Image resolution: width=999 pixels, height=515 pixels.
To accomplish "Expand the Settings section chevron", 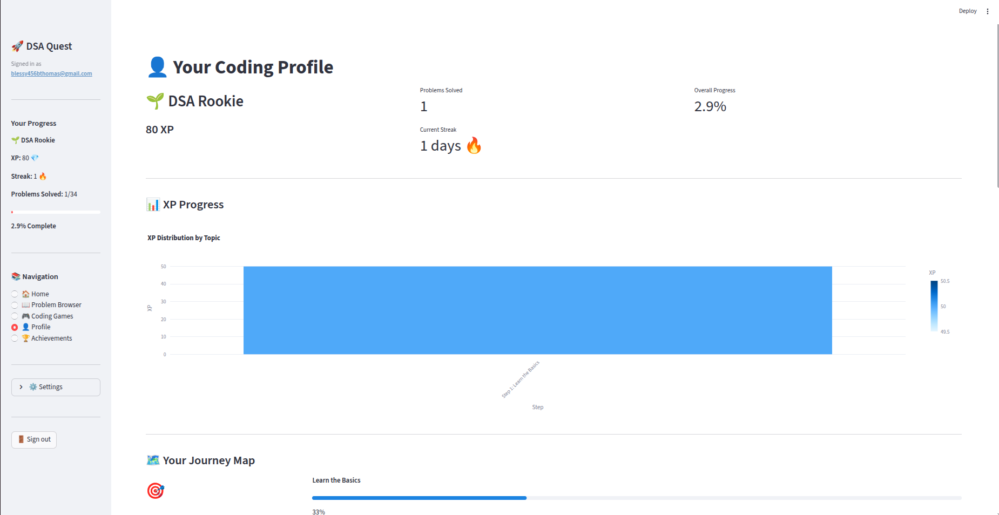I will (21, 387).
